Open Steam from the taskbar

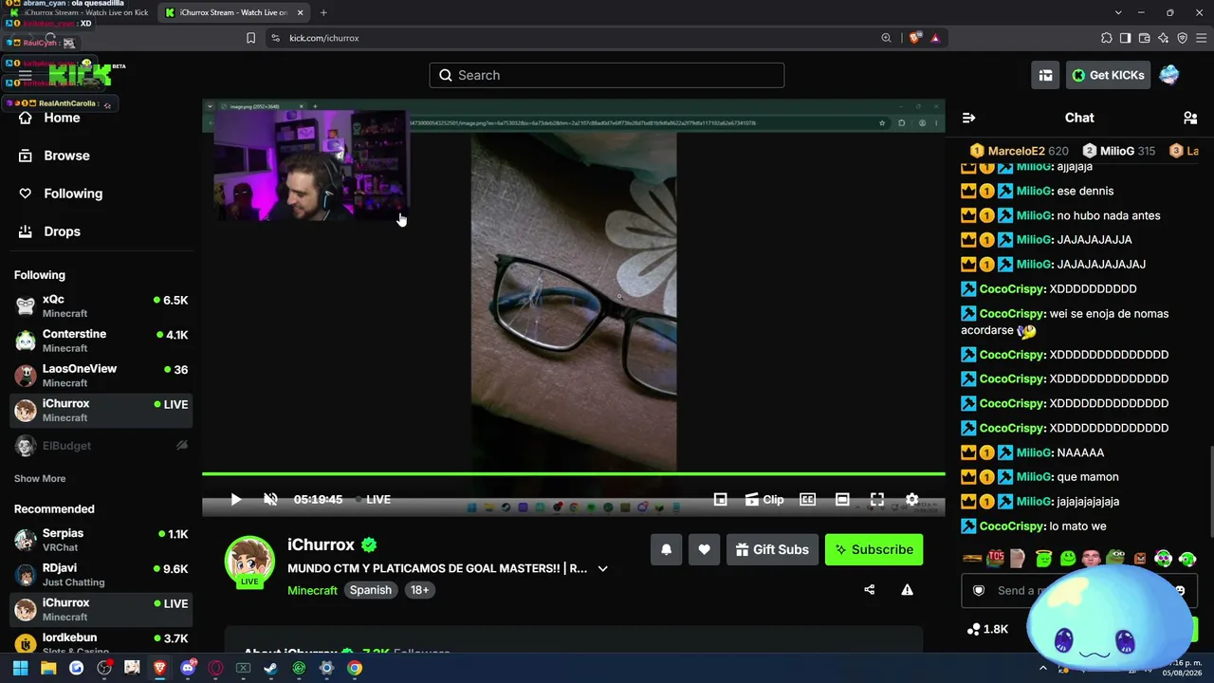(x=270, y=668)
